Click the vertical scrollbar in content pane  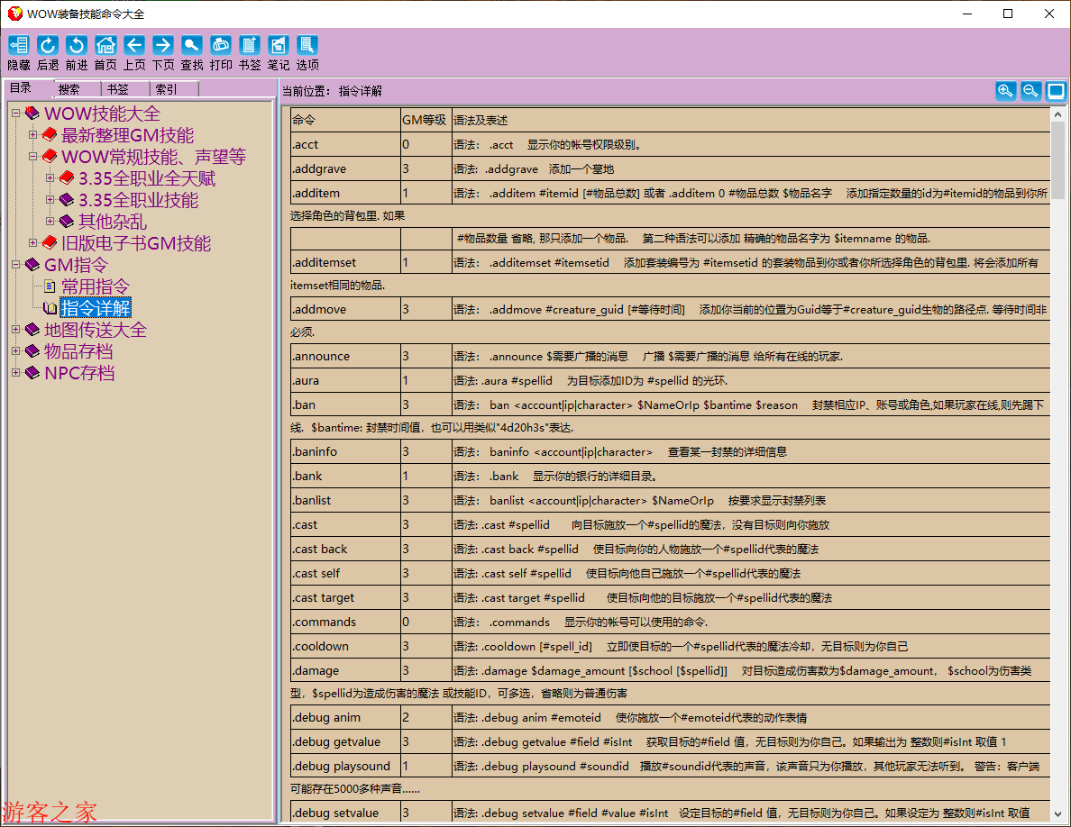tap(1057, 450)
